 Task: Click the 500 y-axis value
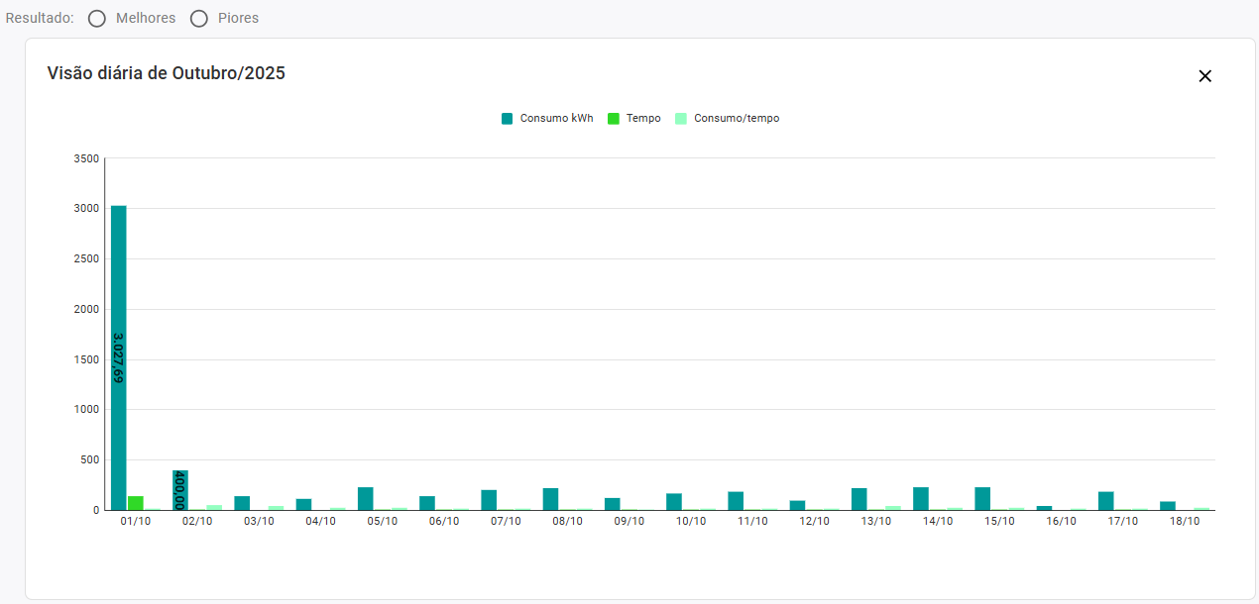click(89, 460)
